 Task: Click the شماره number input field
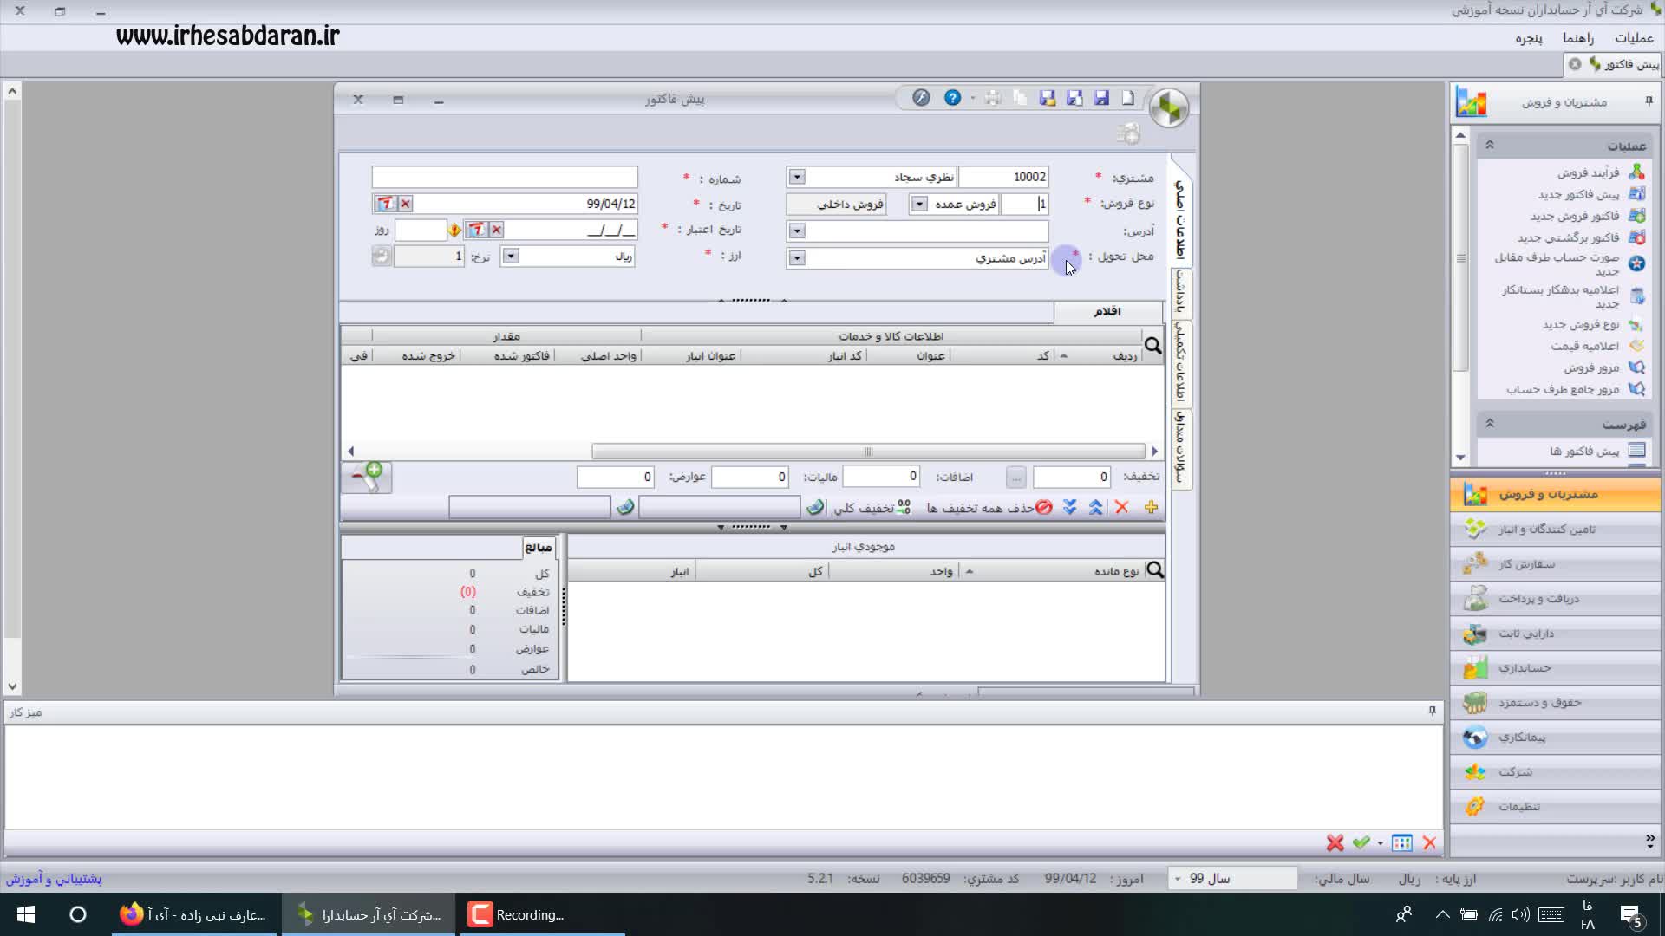pos(505,178)
